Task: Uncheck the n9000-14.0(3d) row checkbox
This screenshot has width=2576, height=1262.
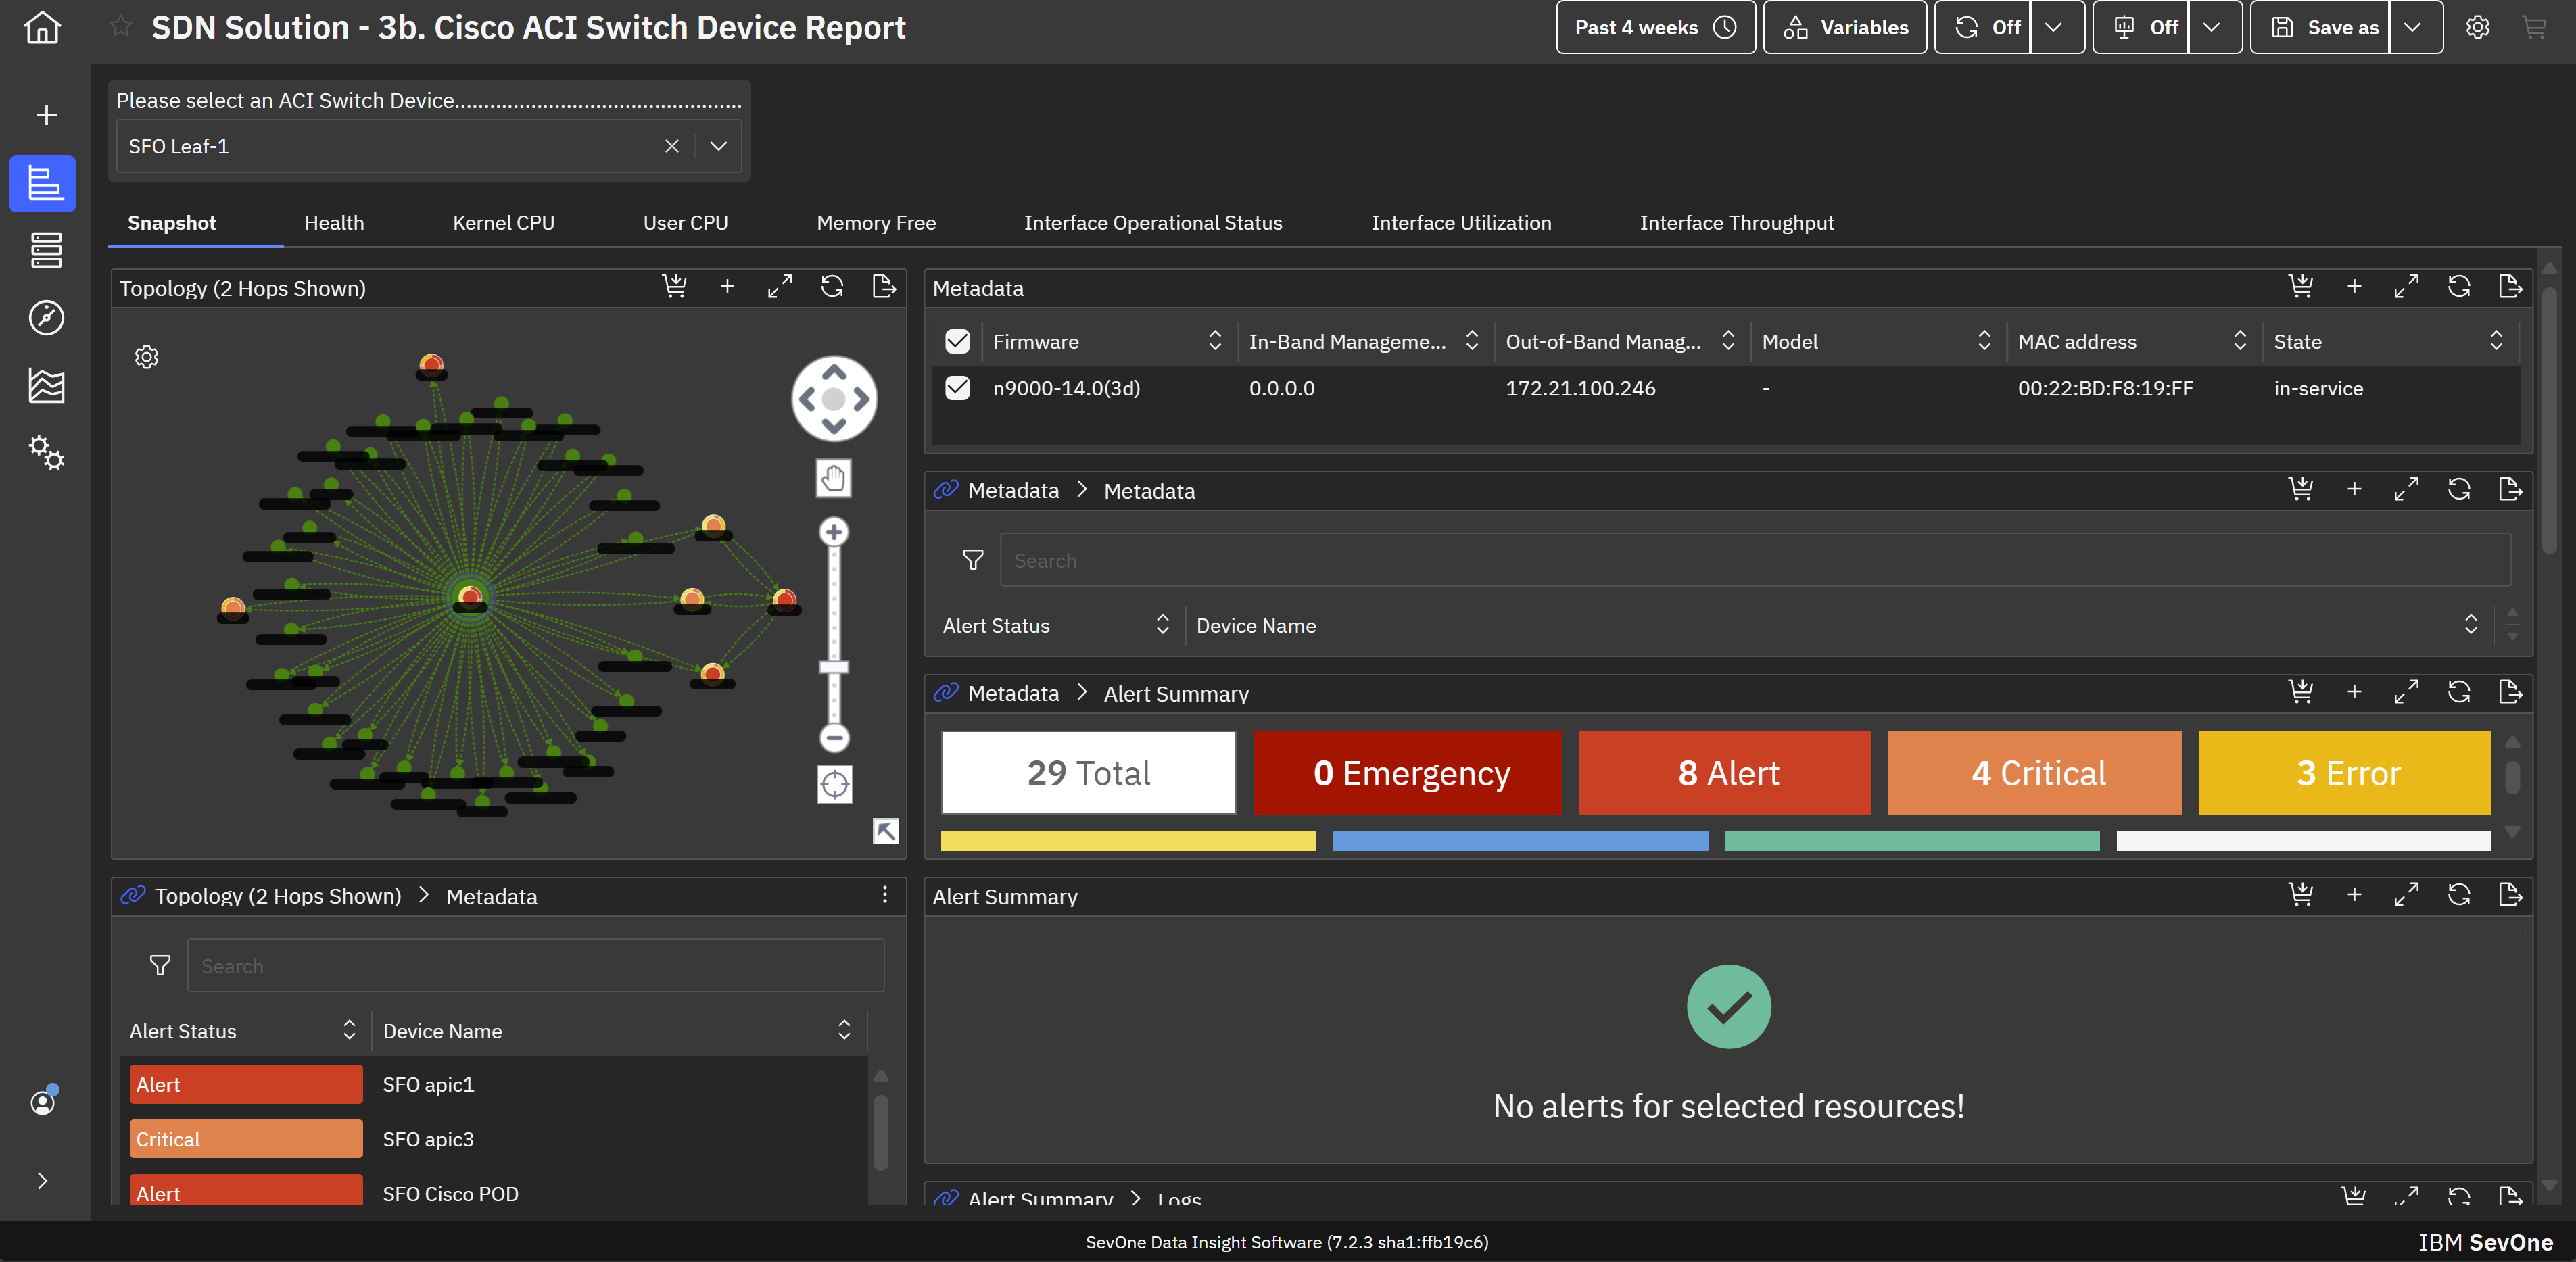Action: click(x=957, y=388)
